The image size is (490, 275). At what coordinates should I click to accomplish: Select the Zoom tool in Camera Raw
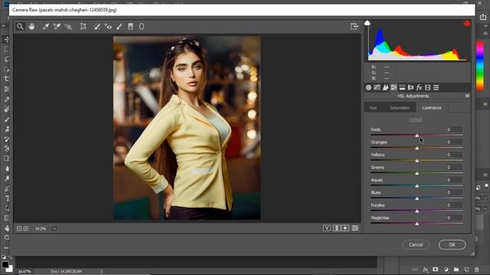pos(20,27)
